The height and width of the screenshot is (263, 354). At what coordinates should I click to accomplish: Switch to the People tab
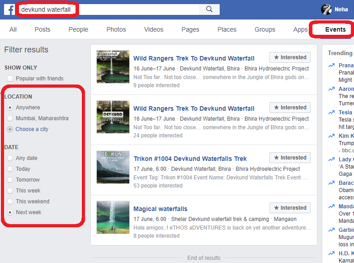(78, 29)
